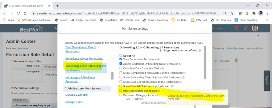Click the browser address bar URL
This screenshot has width=273, height=108.
coord(128,13)
